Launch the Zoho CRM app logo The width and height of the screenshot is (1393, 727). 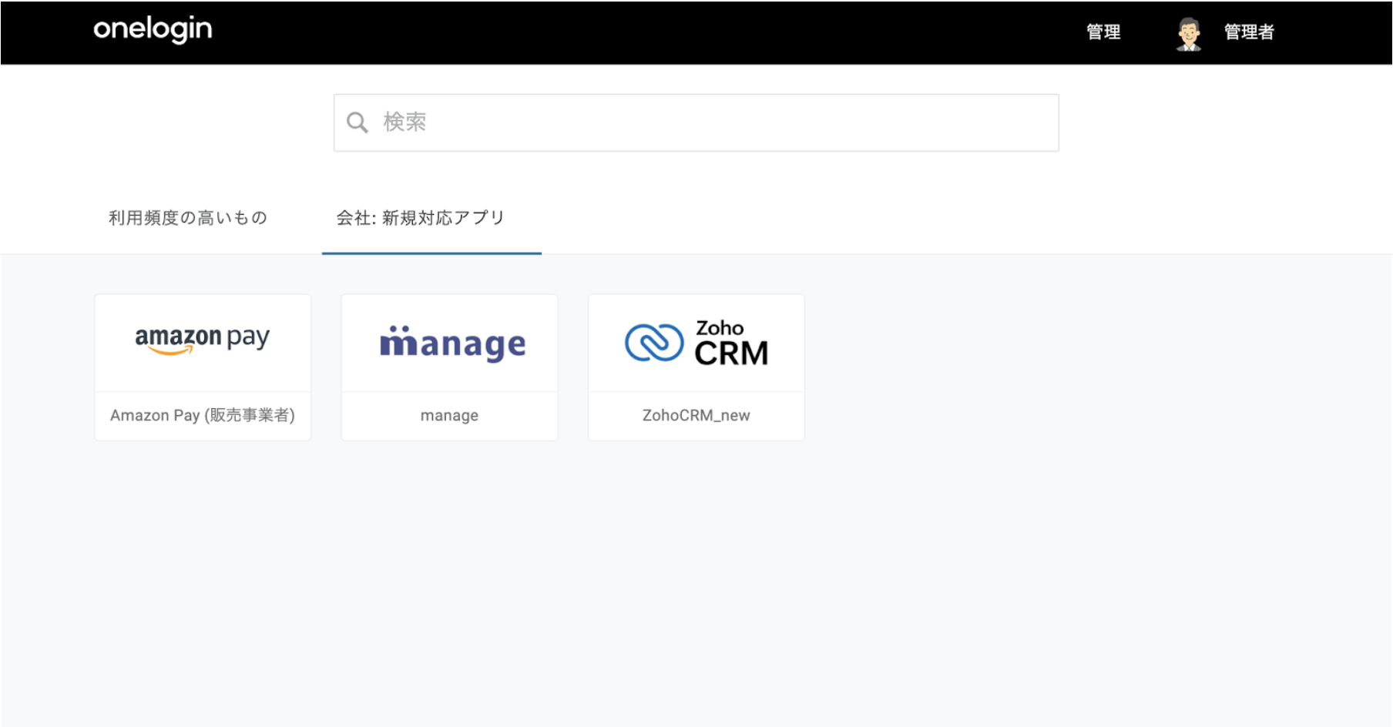696,343
